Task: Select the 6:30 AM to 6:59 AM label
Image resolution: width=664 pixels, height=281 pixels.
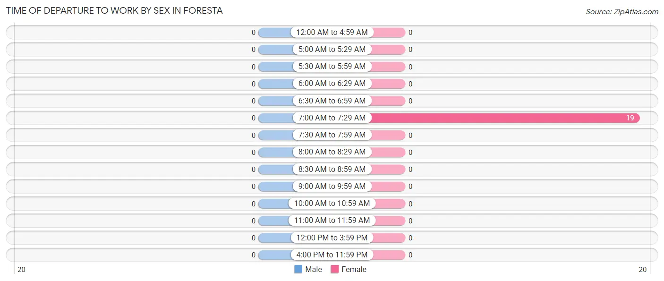Action: click(332, 101)
